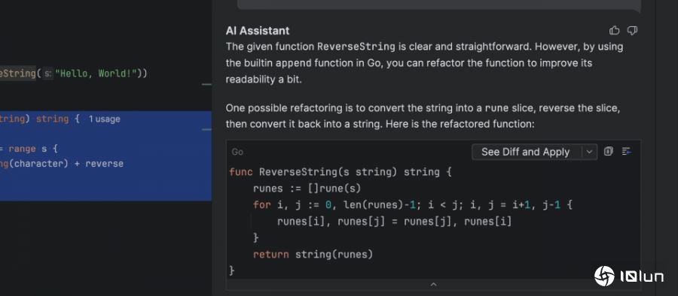The width and height of the screenshot is (678, 296).
Task: Collapse the code block using the bottom chevron
Action: point(434,284)
